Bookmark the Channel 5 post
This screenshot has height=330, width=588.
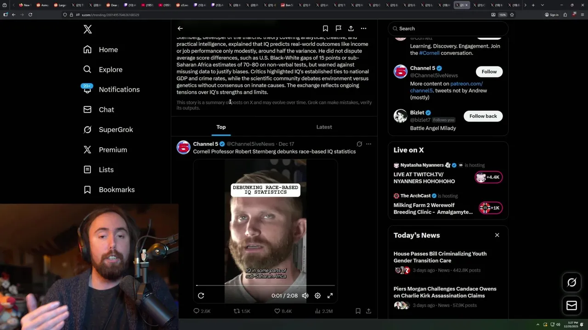pyautogui.click(x=358, y=311)
